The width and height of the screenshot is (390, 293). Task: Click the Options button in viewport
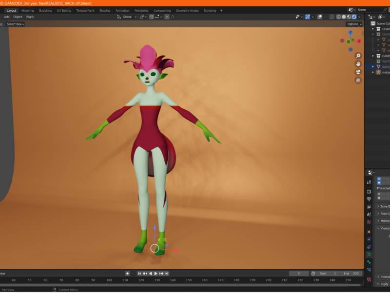(x=353, y=24)
